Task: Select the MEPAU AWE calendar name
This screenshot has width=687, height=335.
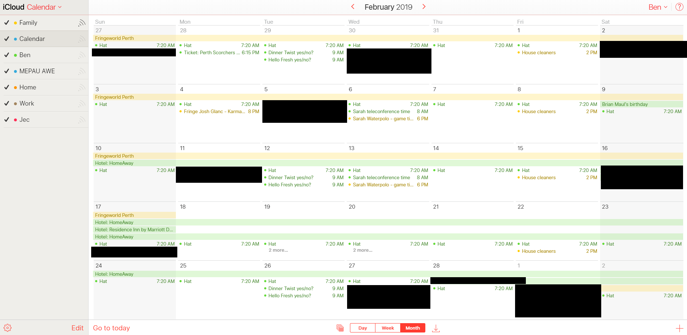Action: click(x=37, y=71)
